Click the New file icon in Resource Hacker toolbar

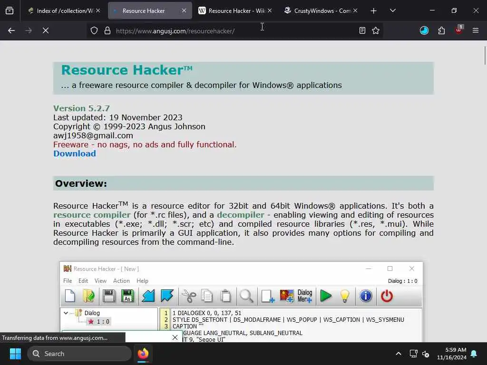[x=70, y=296]
